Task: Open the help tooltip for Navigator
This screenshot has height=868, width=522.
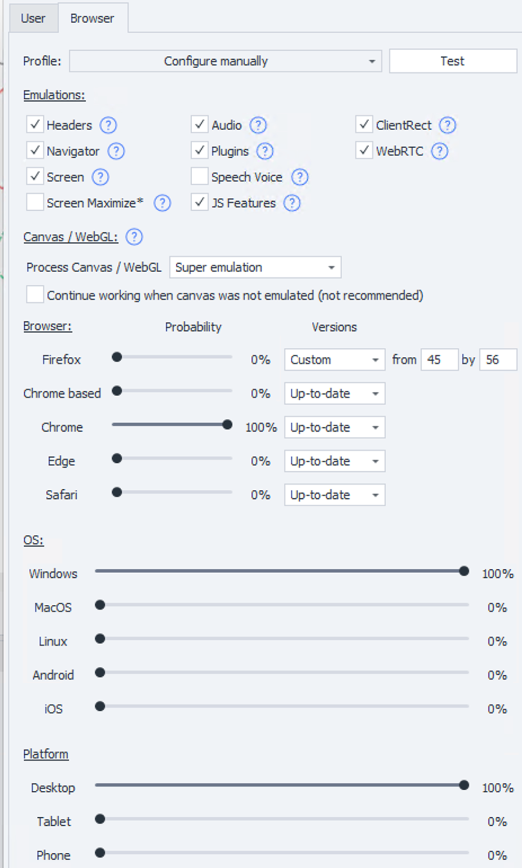Action: tap(116, 151)
